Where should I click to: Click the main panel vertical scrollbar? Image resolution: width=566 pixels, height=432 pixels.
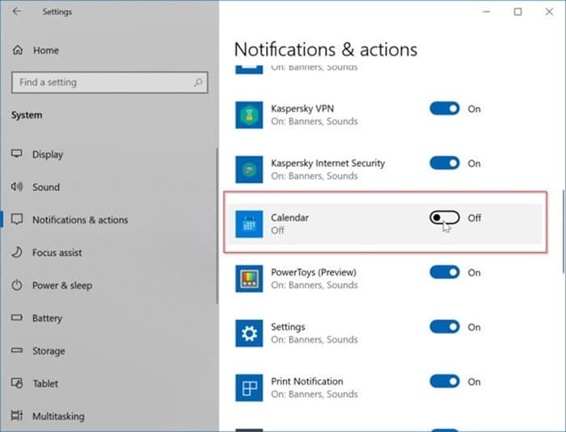(564, 231)
